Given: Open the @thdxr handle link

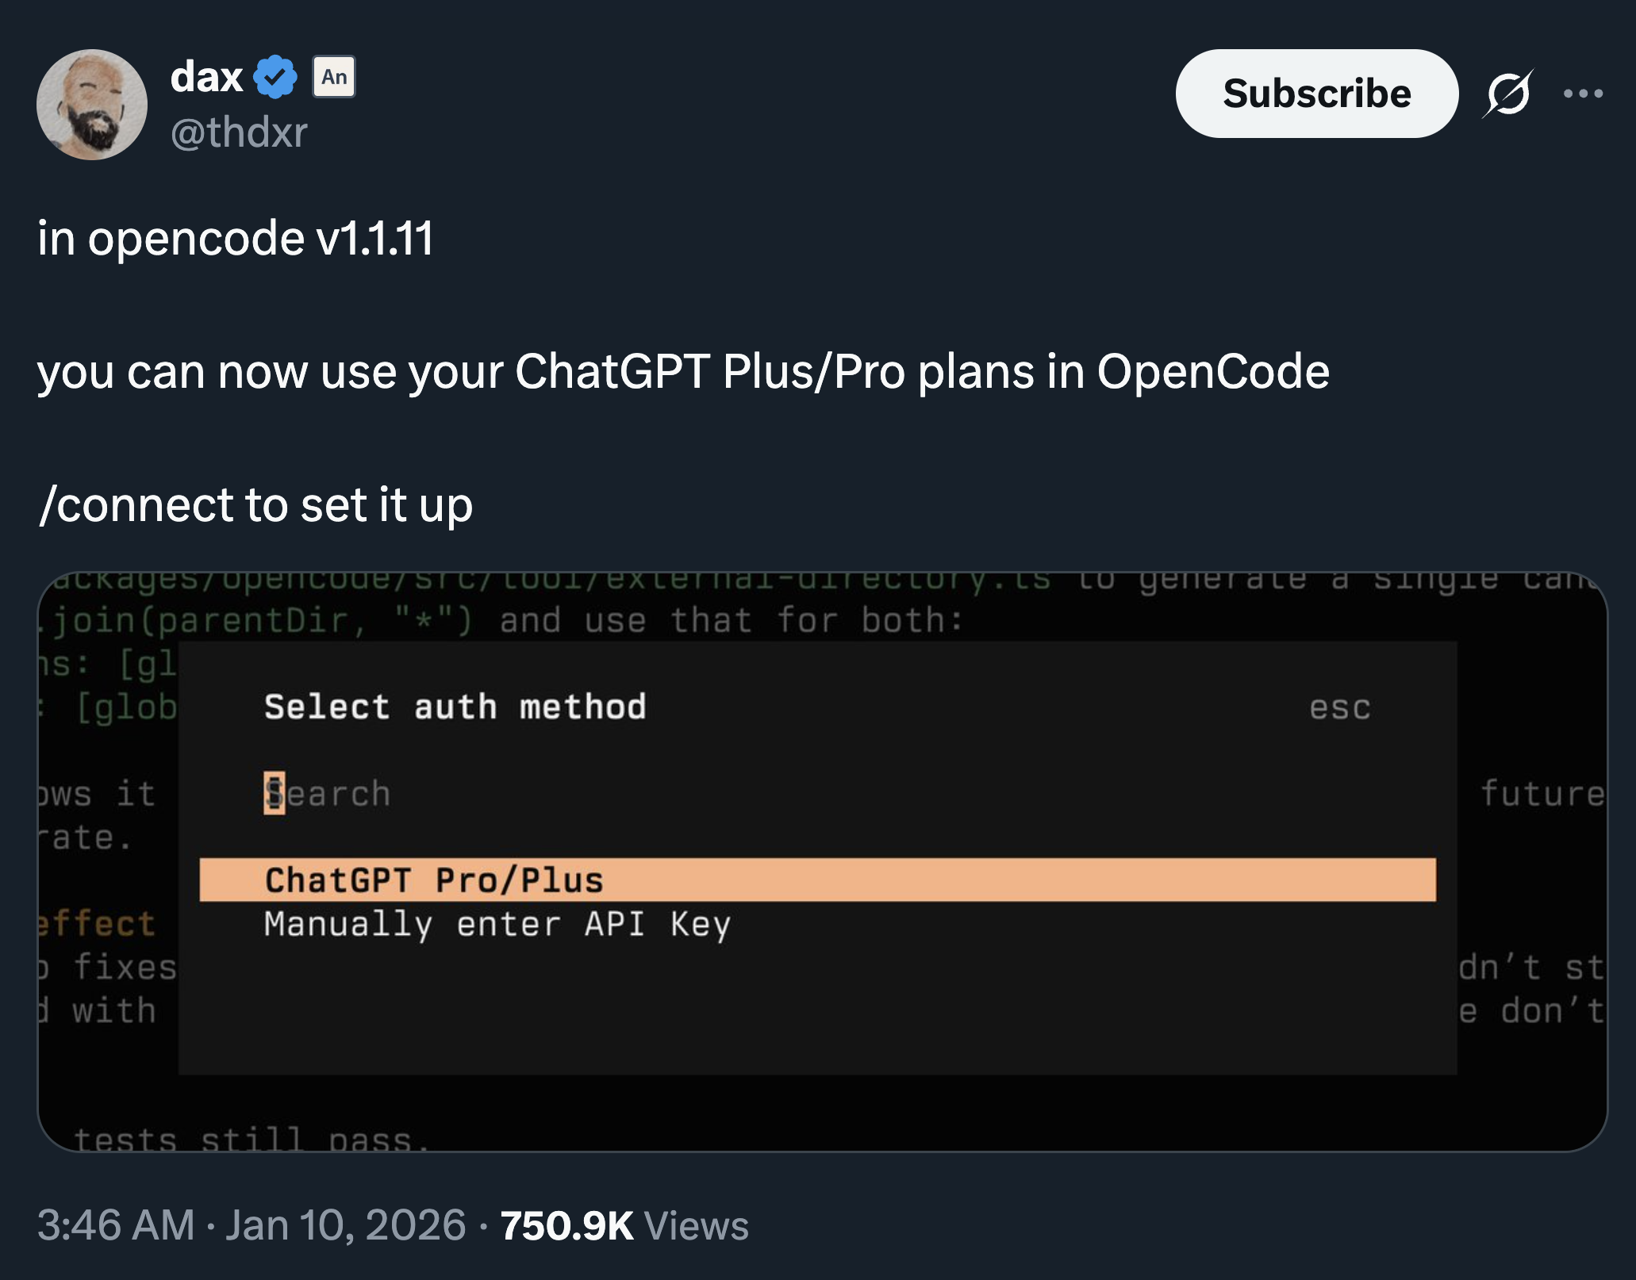Looking at the screenshot, I should click(239, 132).
